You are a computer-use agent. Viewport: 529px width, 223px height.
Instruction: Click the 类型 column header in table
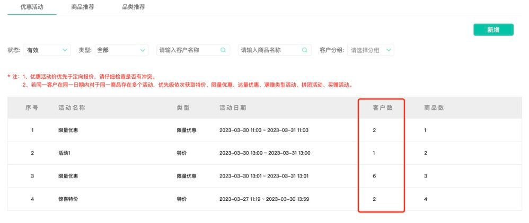[x=183, y=107]
